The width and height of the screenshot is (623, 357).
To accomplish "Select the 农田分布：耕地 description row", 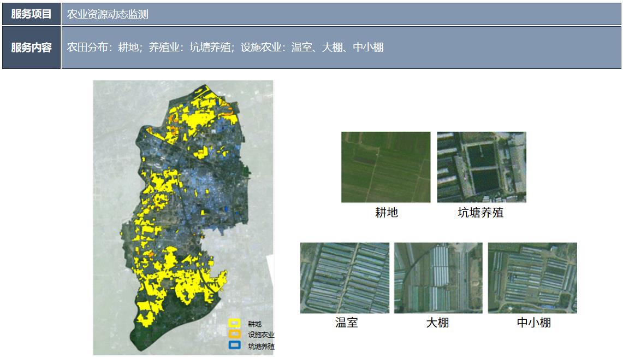I will coord(341,48).
